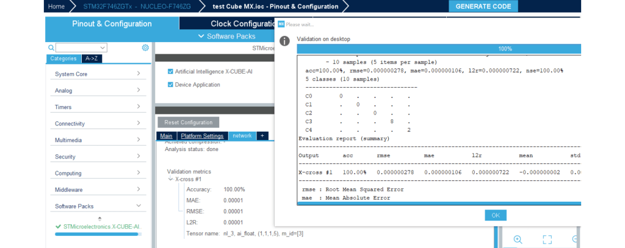Open the gear settings in category panel
The height and width of the screenshot is (248, 625).
coord(145,48)
